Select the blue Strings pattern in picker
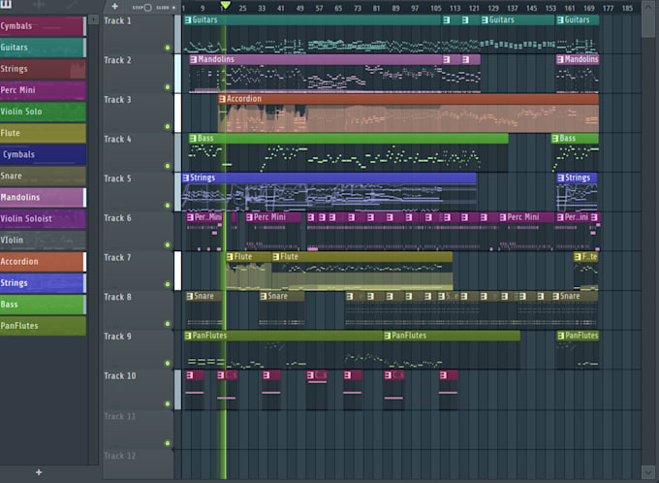Screen dimensions: 659x483 pos(43,283)
